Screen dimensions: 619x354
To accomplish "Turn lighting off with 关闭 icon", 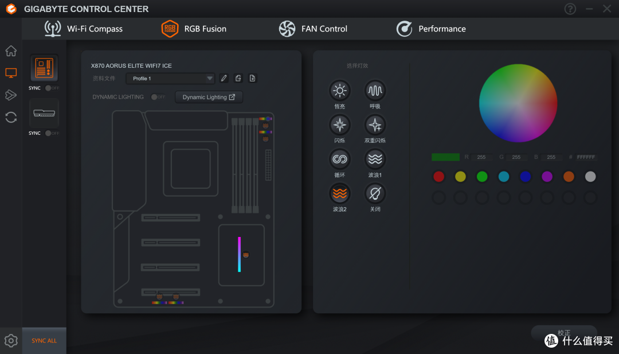I will 375,193.
